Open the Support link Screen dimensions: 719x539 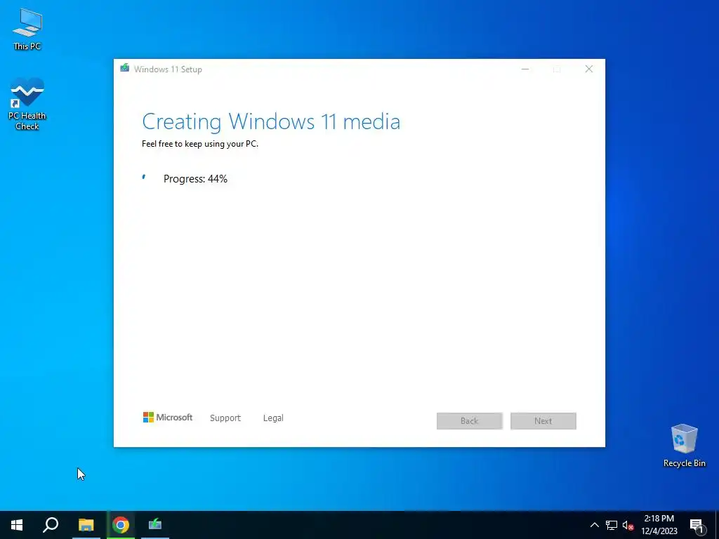pyautogui.click(x=225, y=418)
